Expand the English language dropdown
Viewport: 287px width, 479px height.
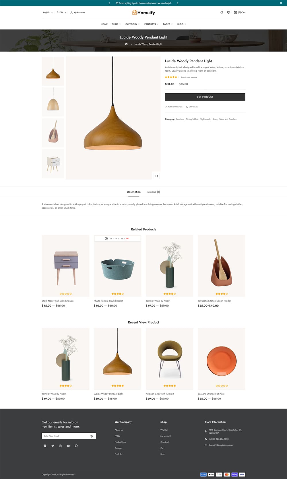[48, 12]
